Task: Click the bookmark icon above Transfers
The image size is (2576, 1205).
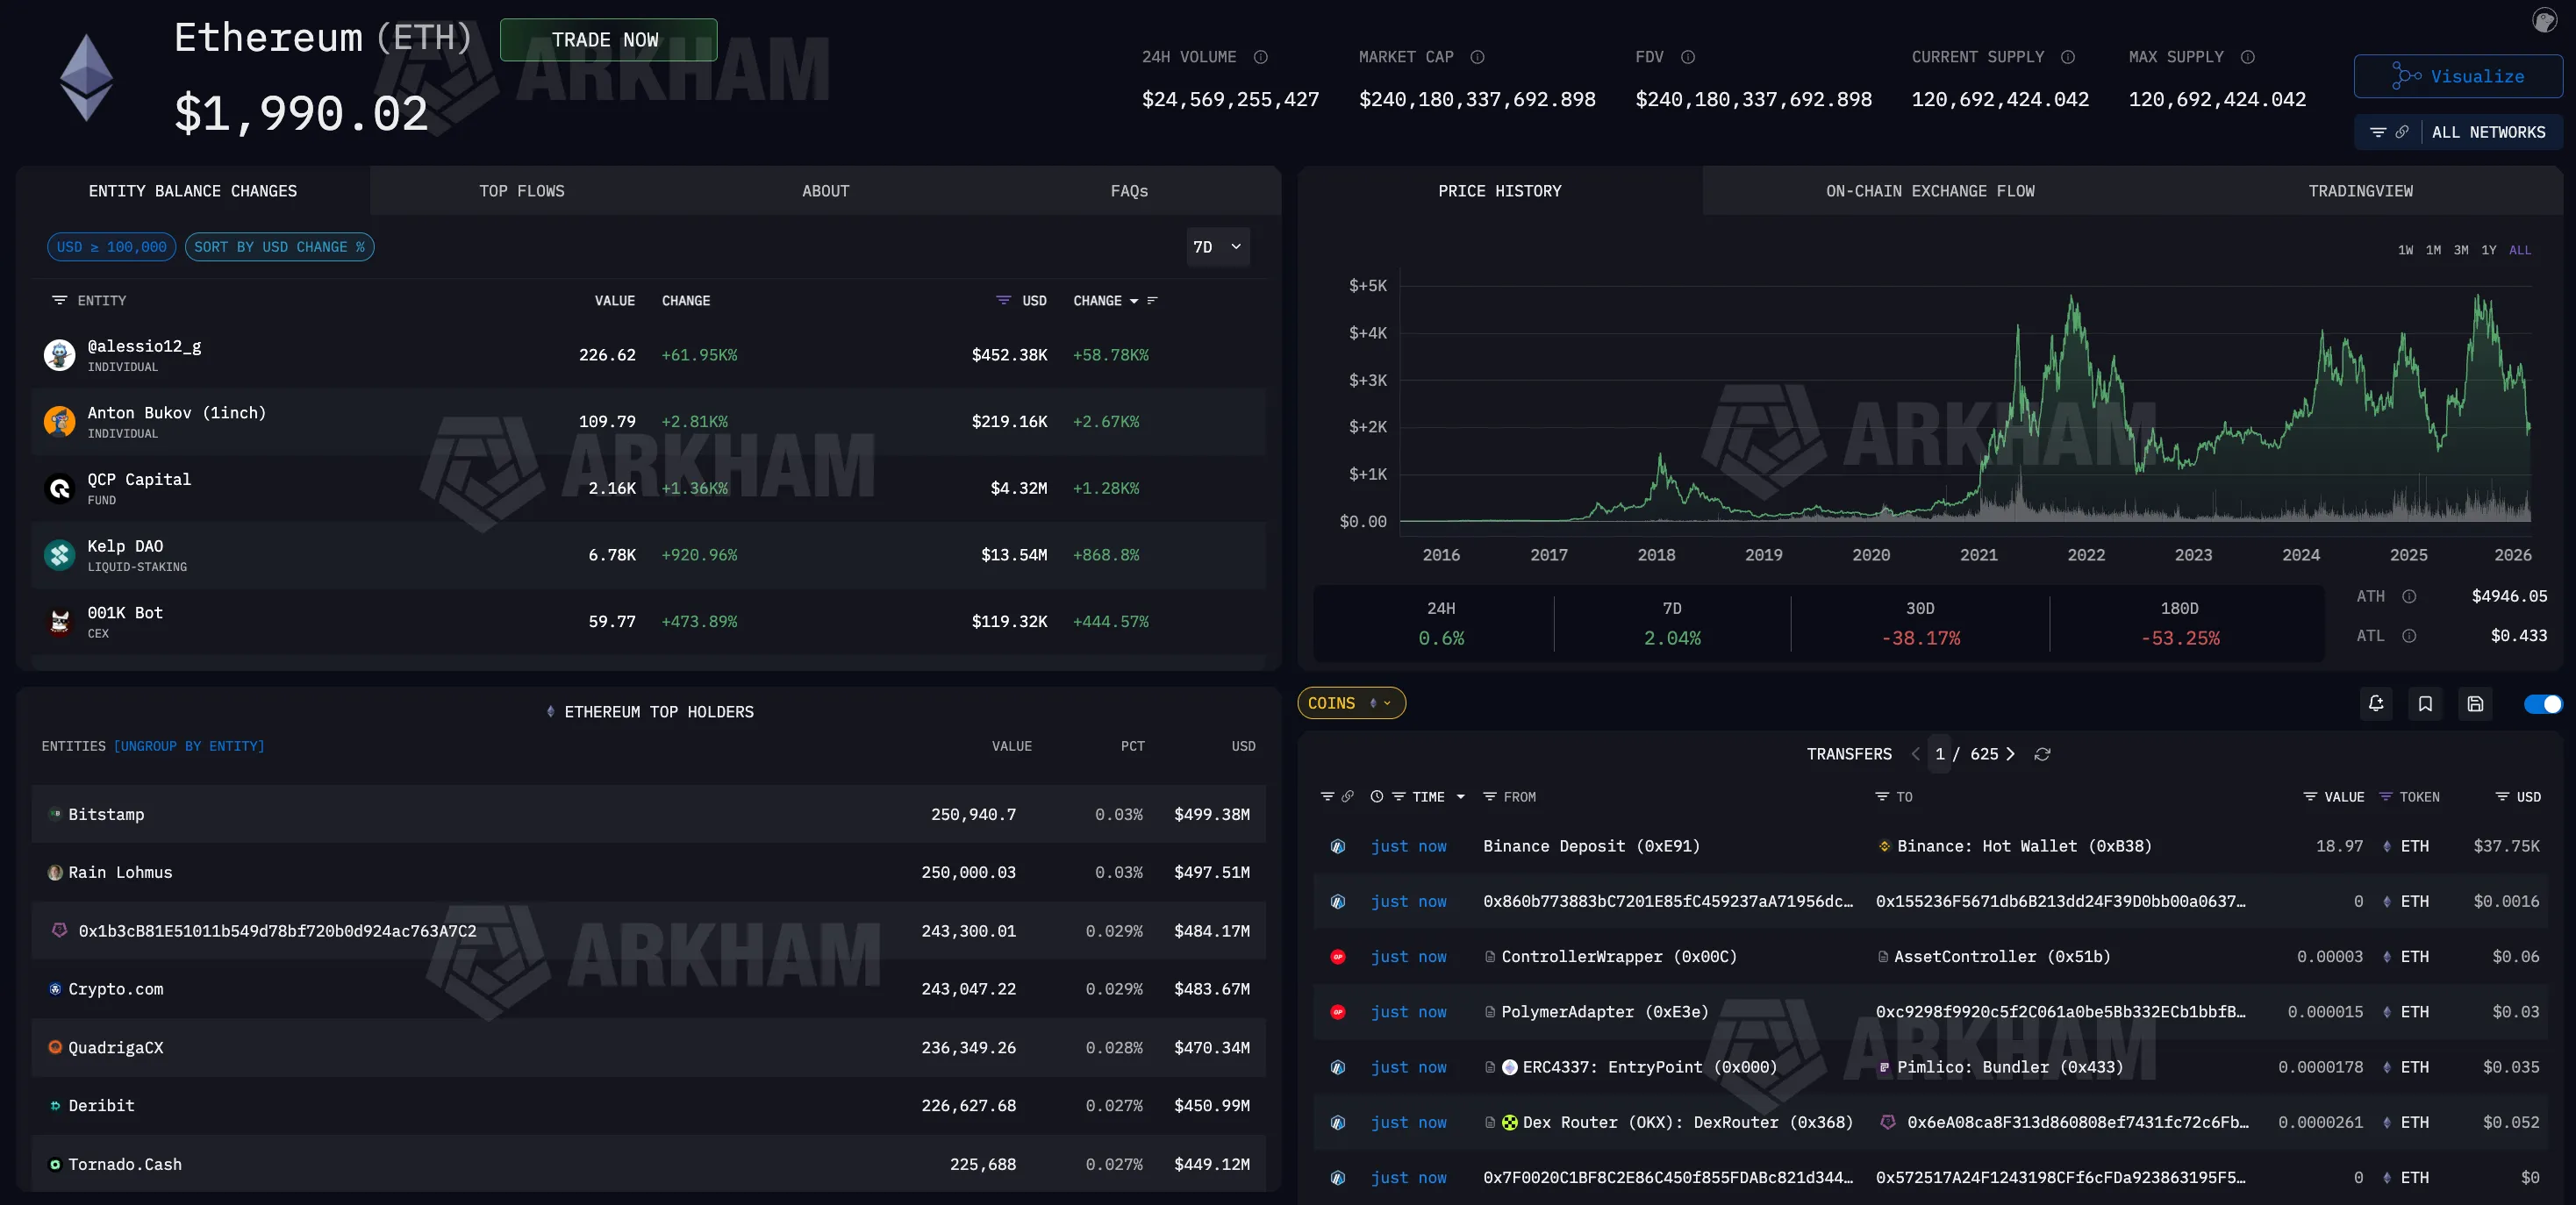Action: click(x=2425, y=703)
